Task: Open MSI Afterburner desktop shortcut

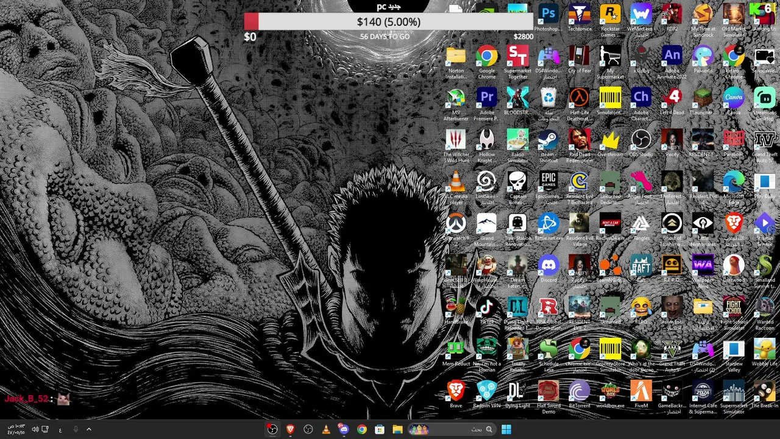Action: coord(456,105)
